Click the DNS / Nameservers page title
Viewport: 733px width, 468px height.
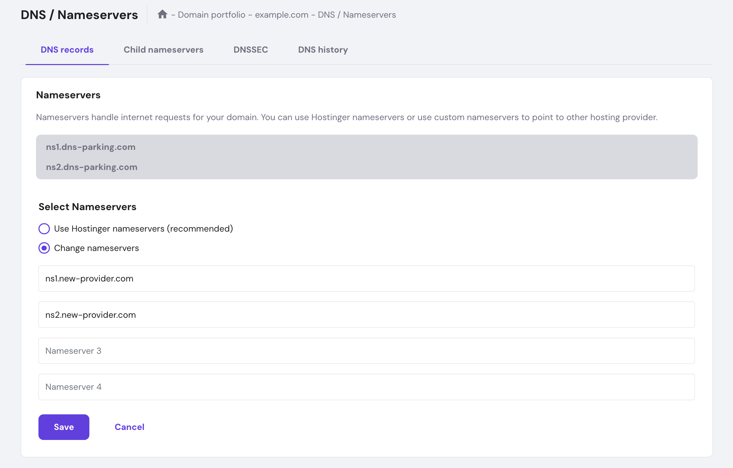point(79,14)
